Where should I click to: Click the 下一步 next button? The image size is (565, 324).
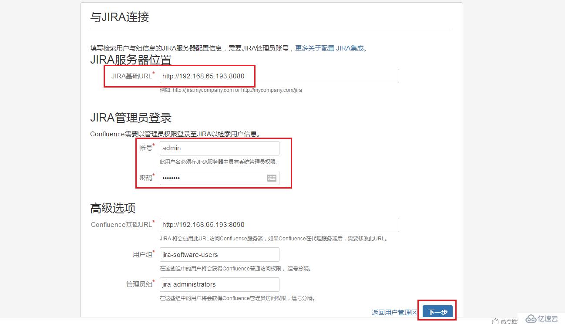coord(437,312)
